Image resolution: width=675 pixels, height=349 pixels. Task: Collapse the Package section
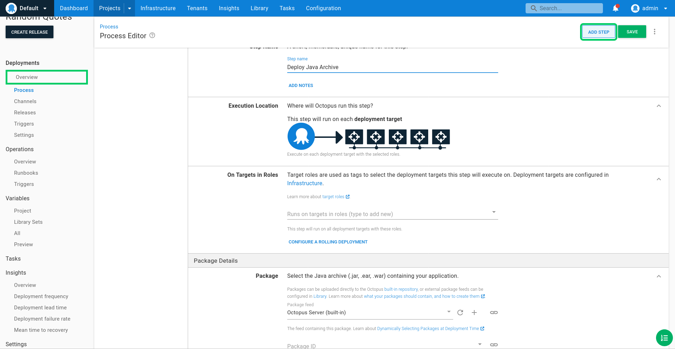point(659,276)
